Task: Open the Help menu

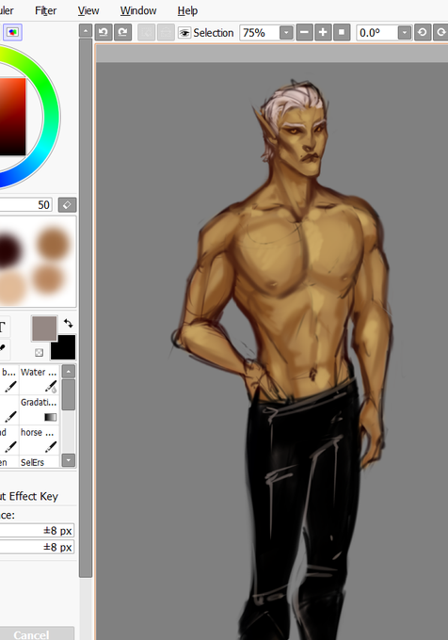Action: pyautogui.click(x=187, y=10)
